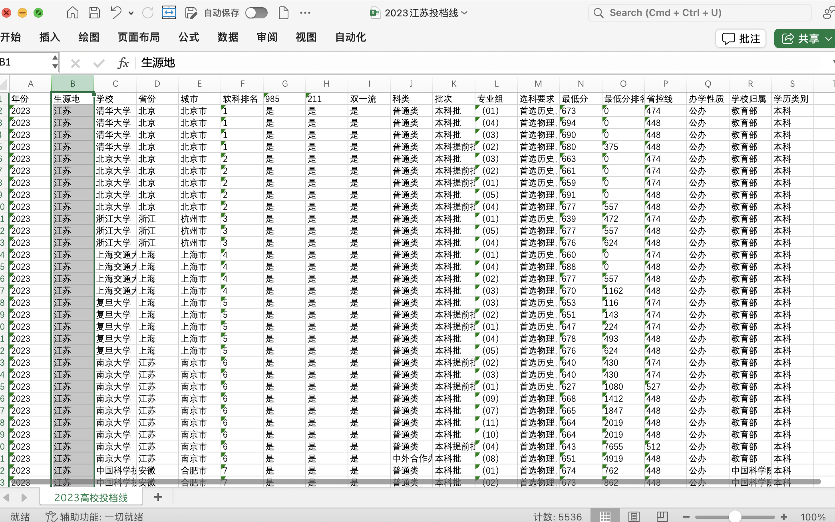Click the Redo arrow icon
This screenshot has height=522, width=835.
[x=148, y=13]
